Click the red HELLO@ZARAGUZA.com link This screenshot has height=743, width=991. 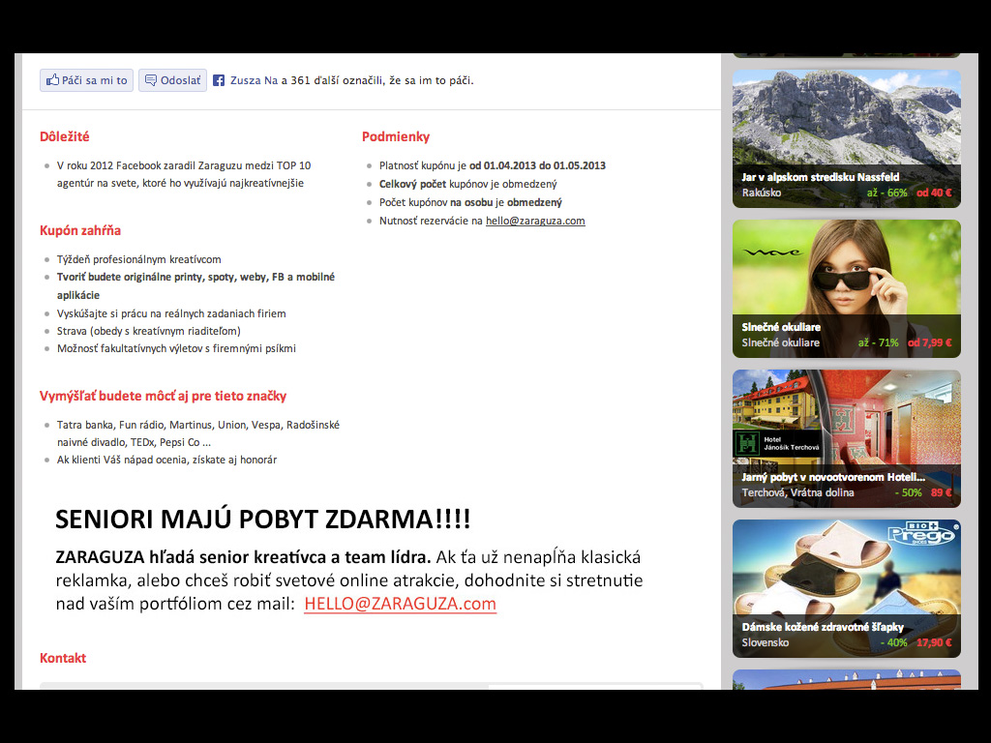click(x=400, y=604)
